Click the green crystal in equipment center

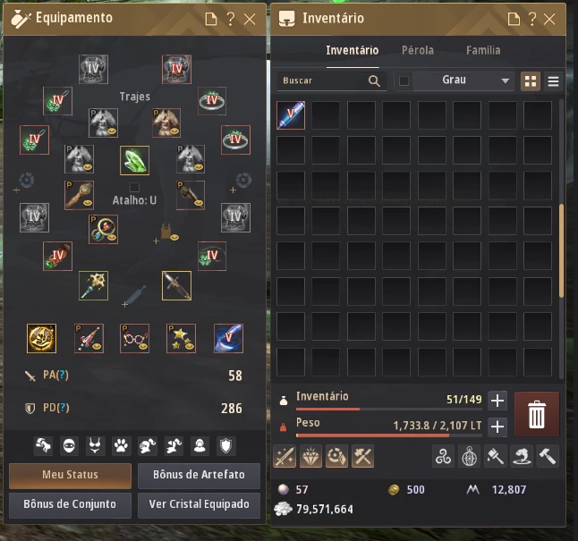[x=134, y=160]
